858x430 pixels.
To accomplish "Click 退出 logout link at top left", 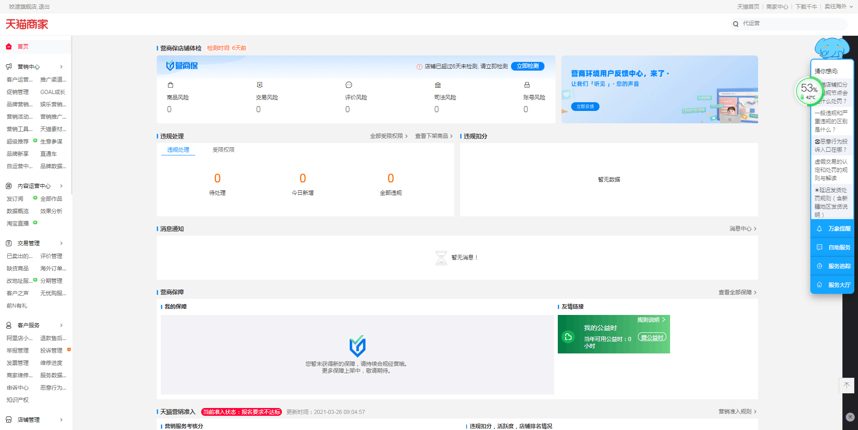I will (x=44, y=7).
